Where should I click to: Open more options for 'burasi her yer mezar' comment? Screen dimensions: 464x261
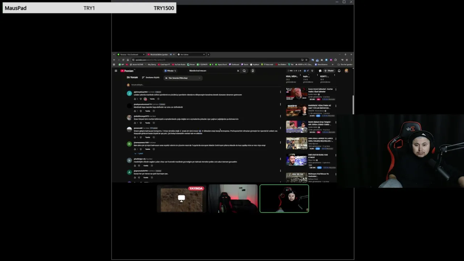pyautogui.click(x=280, y=171)
